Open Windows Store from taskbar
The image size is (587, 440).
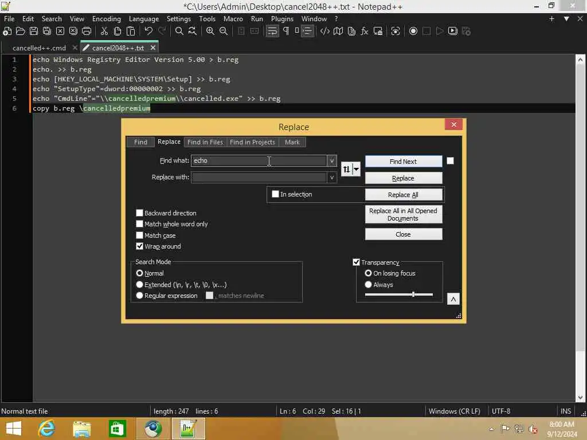117,429
